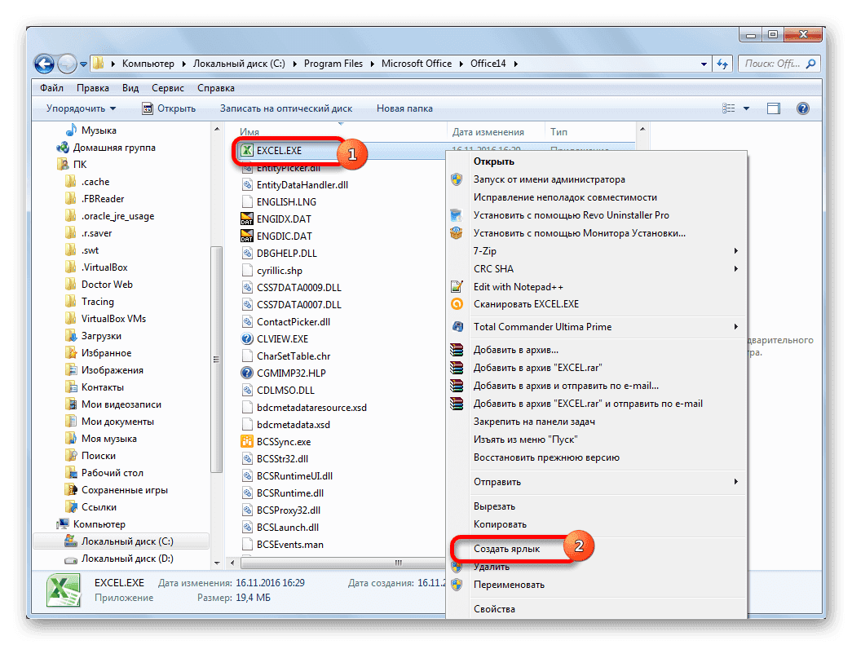Click the refresh button beside the address bar
852x645 pixels.
722,64
